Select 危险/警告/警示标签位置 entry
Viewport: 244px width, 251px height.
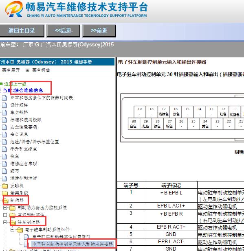tap(35, 142)
